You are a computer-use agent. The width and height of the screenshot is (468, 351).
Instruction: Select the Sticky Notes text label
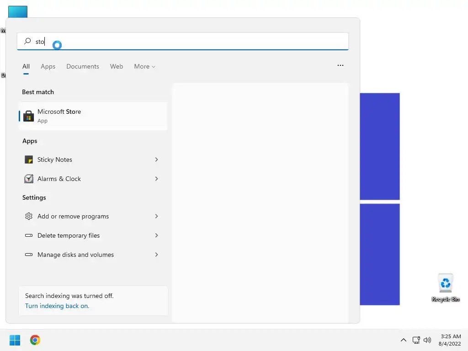[55, 160]
